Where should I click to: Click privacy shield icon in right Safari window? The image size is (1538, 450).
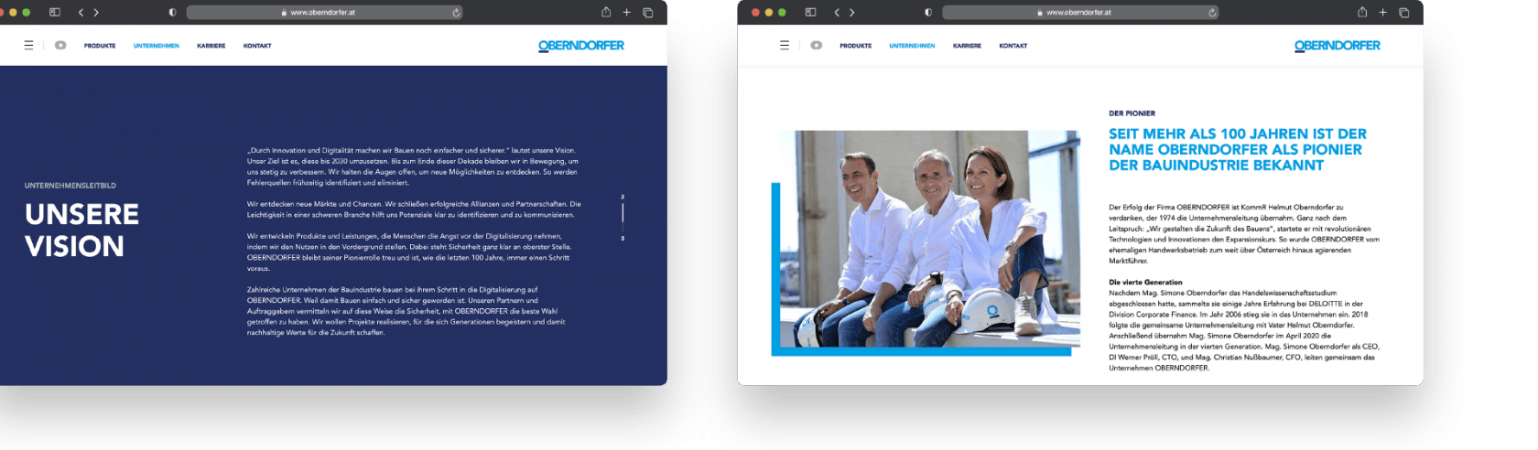tap(928, 12)
